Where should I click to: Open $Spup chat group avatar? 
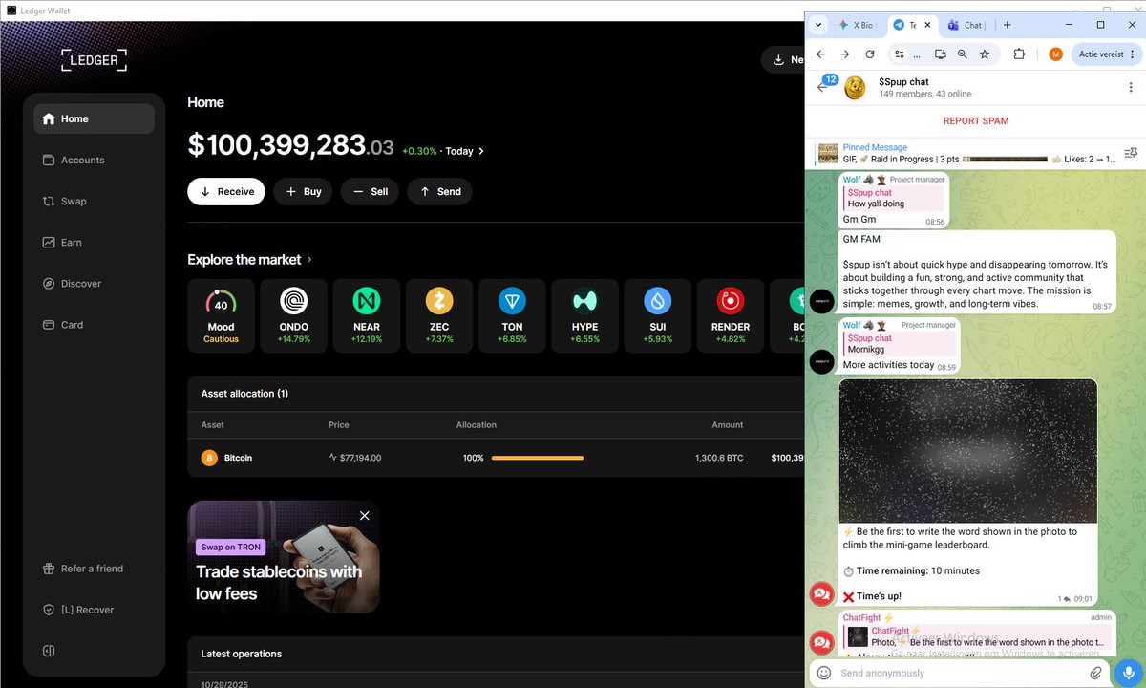[x=855, y=88]
